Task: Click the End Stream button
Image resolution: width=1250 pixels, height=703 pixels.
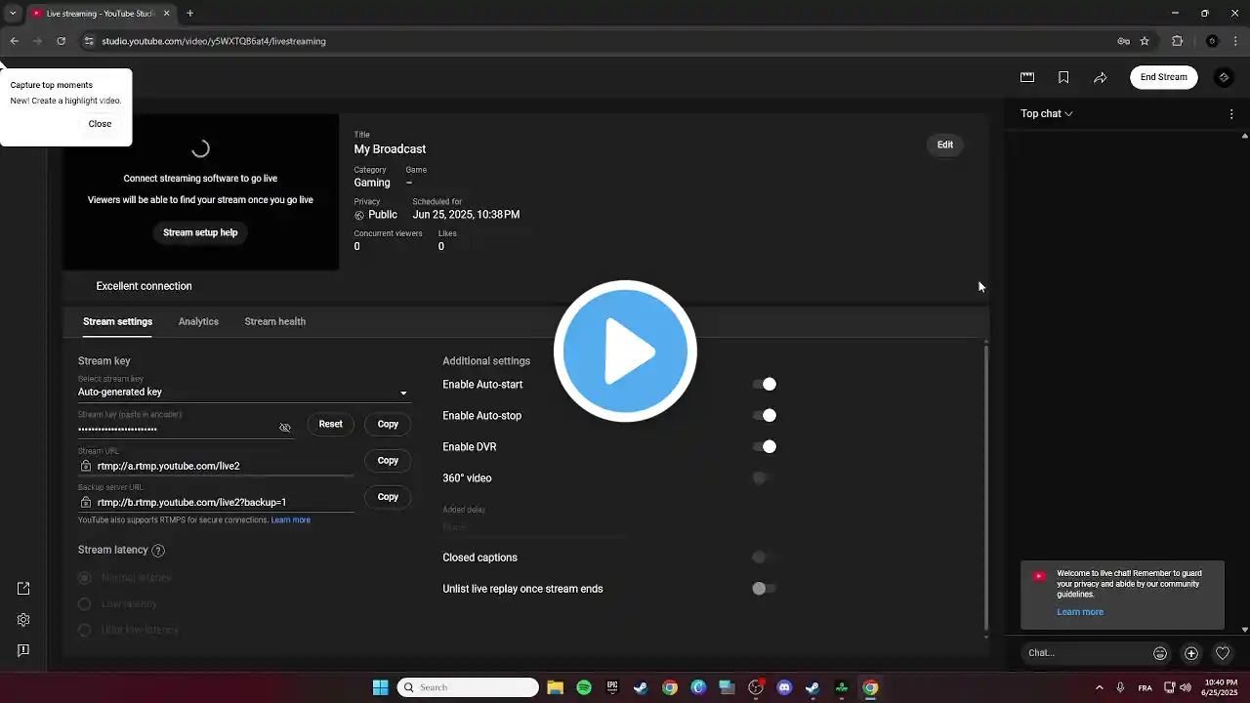Action: coord(1164,77)
